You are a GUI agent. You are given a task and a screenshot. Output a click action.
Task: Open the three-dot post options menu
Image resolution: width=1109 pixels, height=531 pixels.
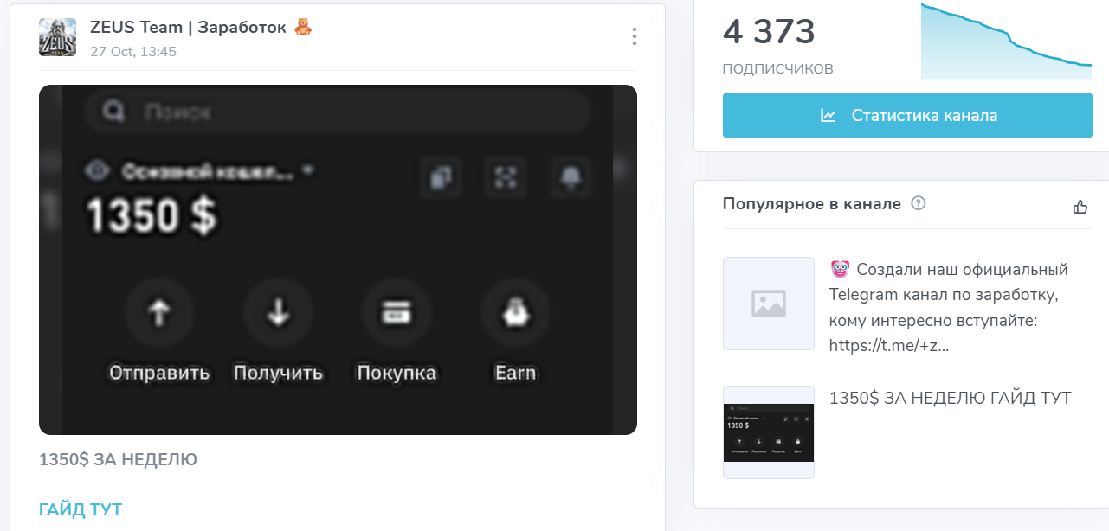pos(635,36)
